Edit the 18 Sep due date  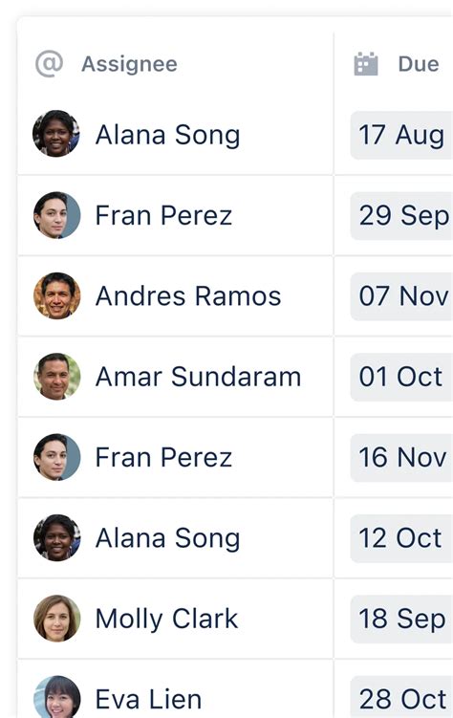(x=401, y=619)
